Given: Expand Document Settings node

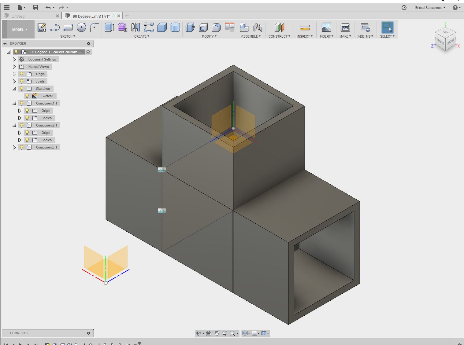Looking at the screenshot, I should [14, 59].
